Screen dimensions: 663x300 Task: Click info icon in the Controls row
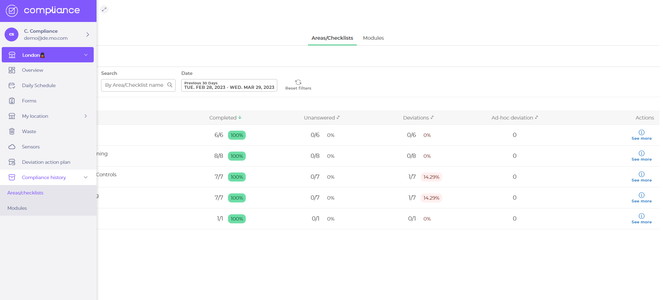(641, 174)
